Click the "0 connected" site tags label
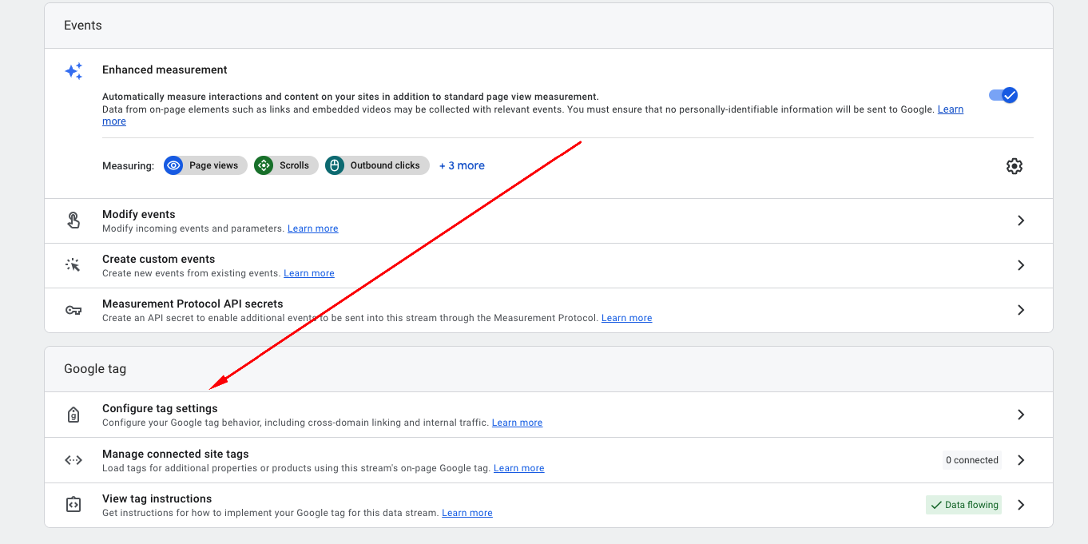 971,460
